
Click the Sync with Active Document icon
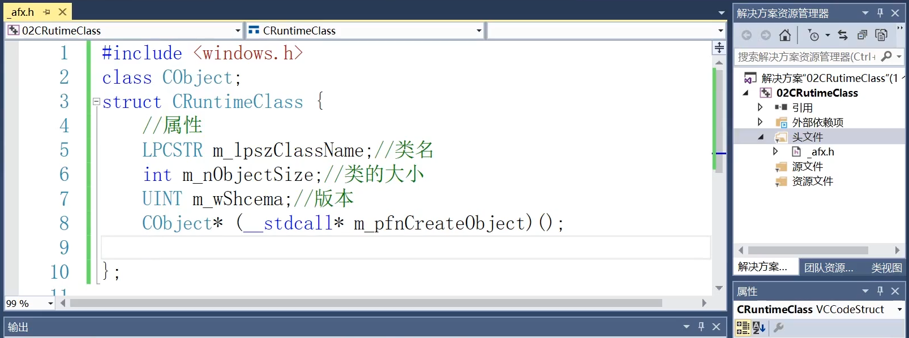click(843, 36)
